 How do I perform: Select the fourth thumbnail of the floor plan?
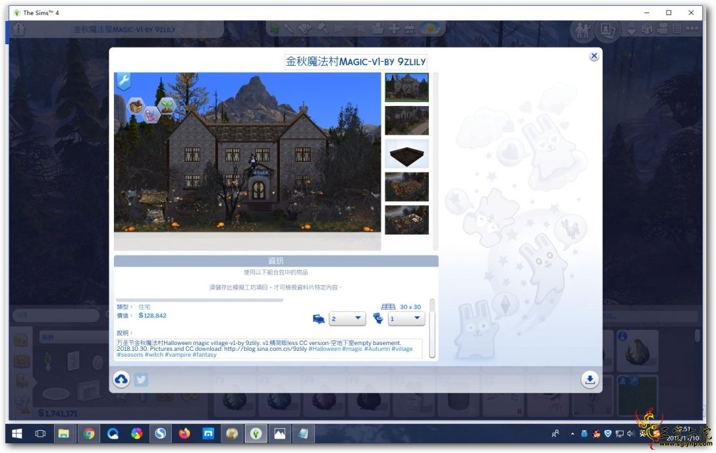pos(406,187)
